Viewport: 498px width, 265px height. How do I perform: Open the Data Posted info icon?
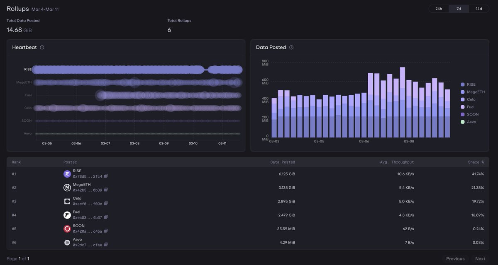291,48
